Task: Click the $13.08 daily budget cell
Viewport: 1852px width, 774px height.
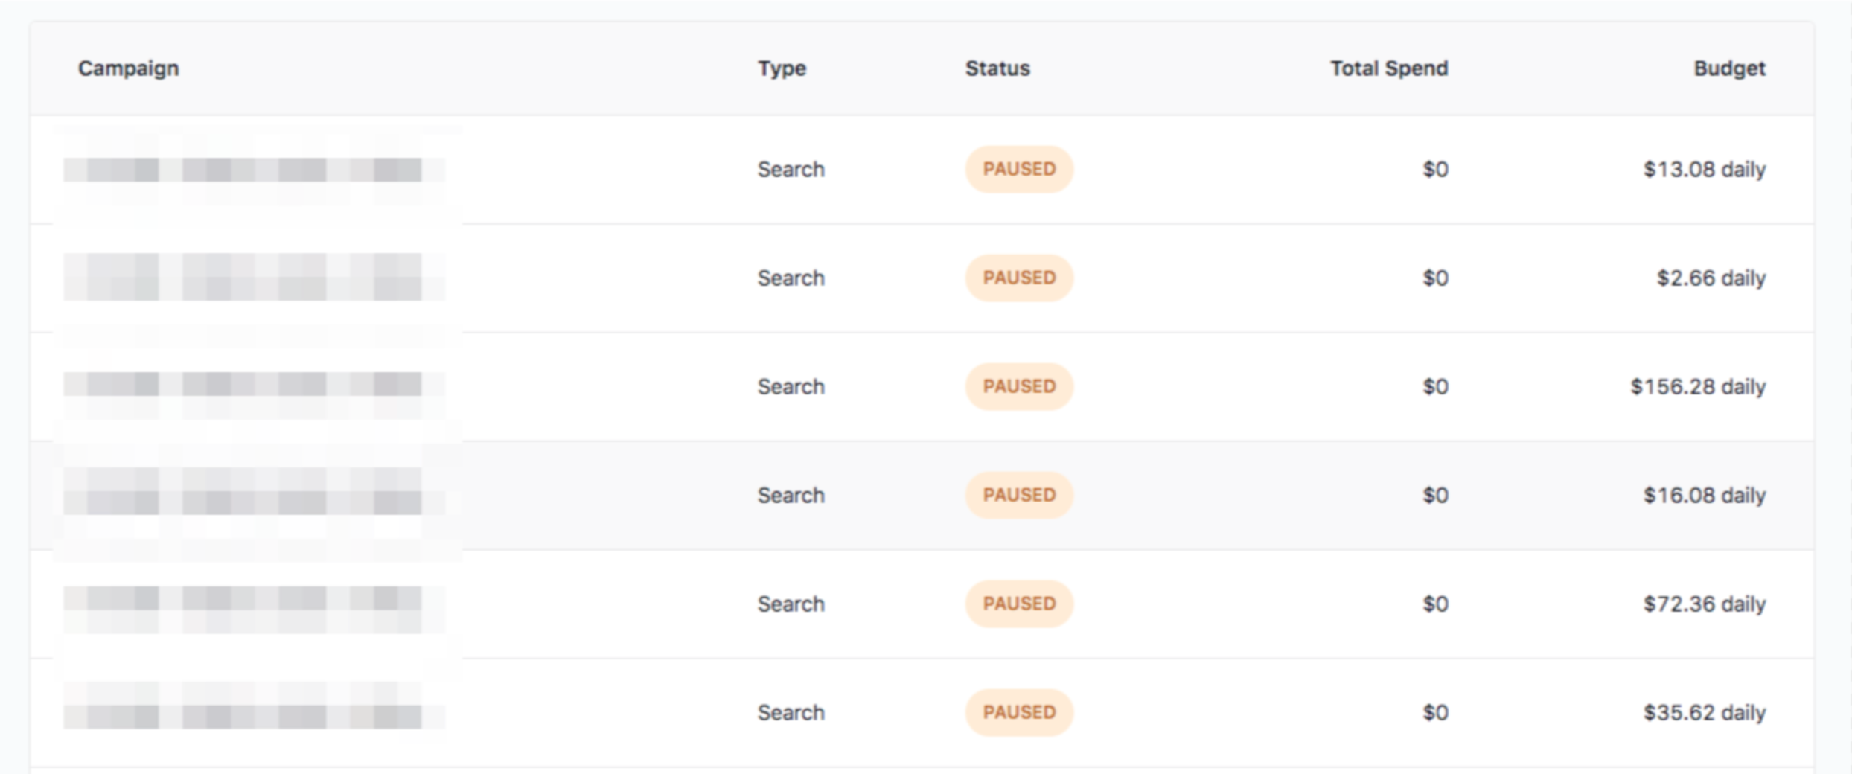Action: pyautogui.click(x=1705, y=169)
